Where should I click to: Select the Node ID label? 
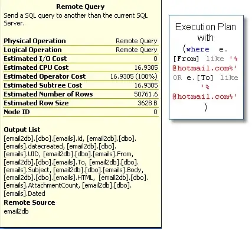click(17, 112)
